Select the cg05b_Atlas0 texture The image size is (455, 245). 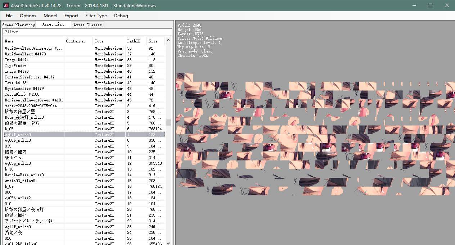84,140
